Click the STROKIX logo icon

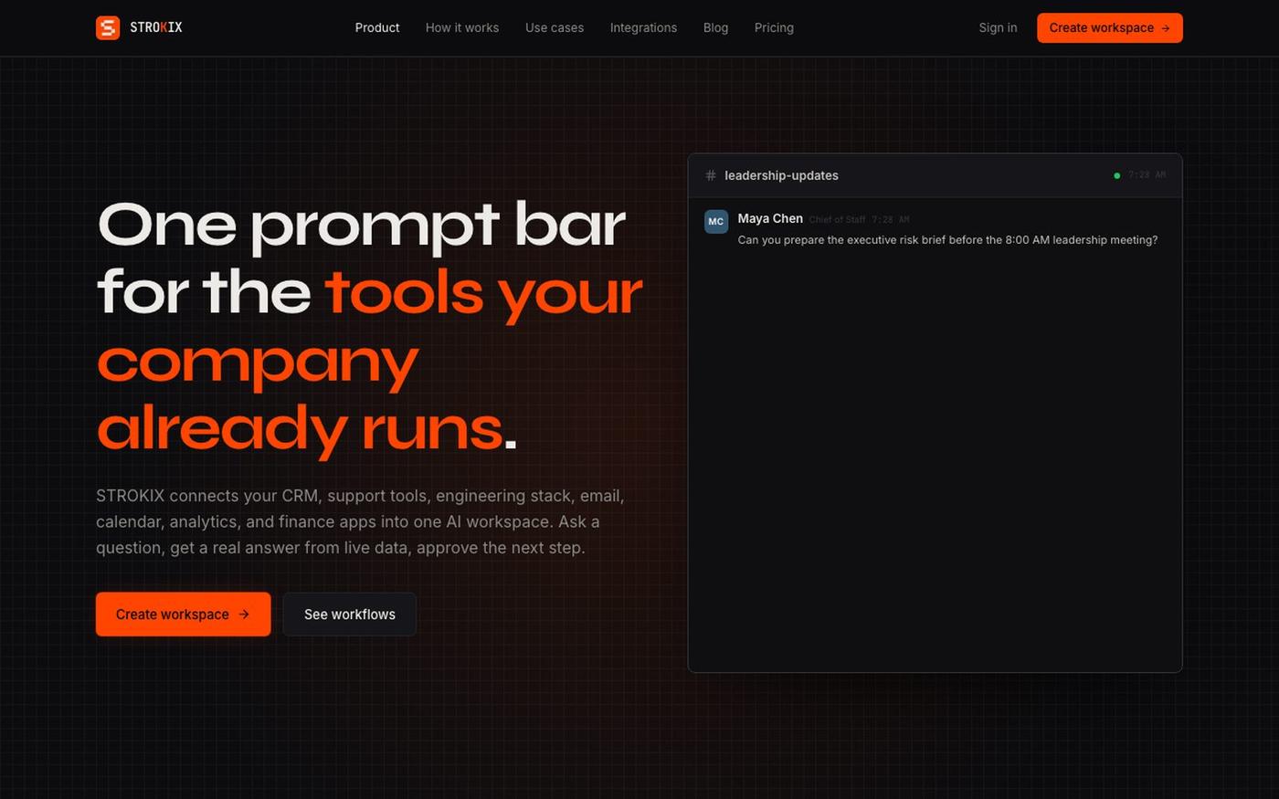pos(108,27)
